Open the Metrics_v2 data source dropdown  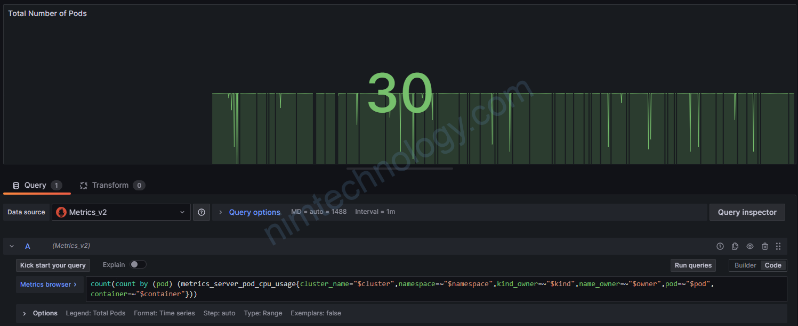[121, 212]
